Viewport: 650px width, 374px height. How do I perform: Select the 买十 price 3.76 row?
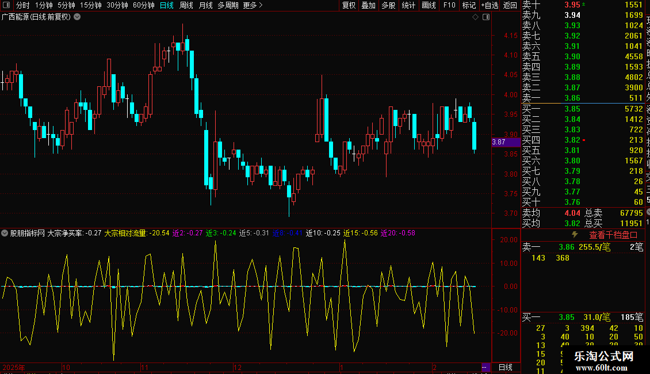[583, 202]
